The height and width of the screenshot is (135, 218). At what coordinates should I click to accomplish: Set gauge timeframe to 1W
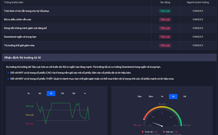185,96
